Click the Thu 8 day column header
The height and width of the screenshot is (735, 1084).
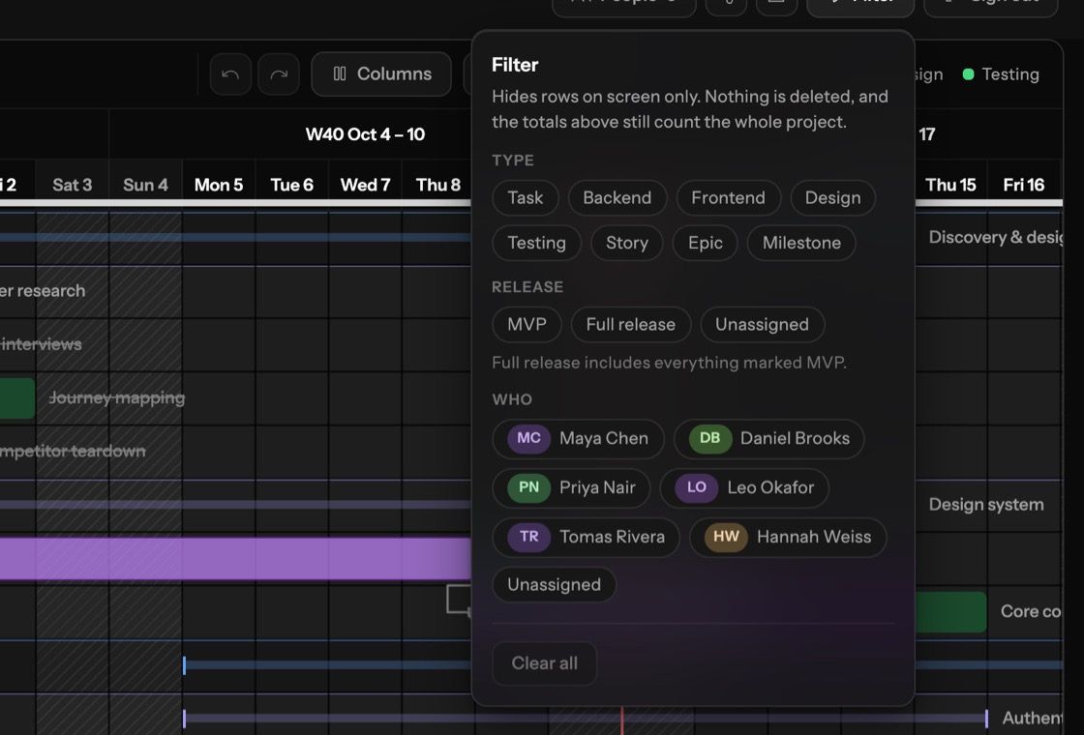pos(437,185)
